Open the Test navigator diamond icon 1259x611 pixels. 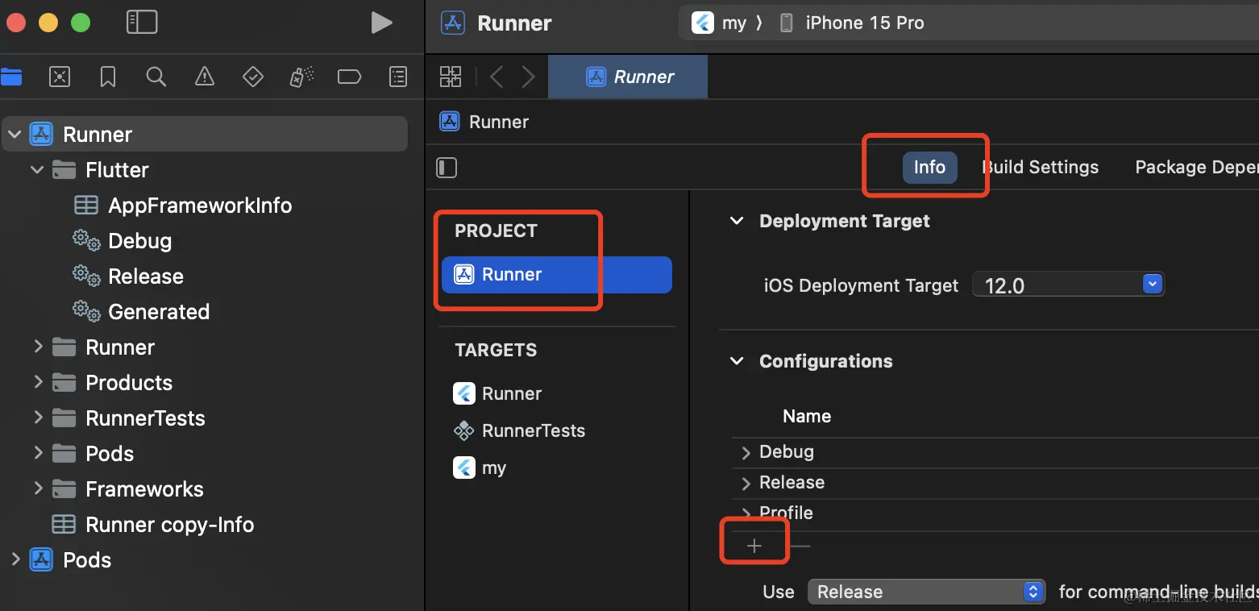point(253,77)
